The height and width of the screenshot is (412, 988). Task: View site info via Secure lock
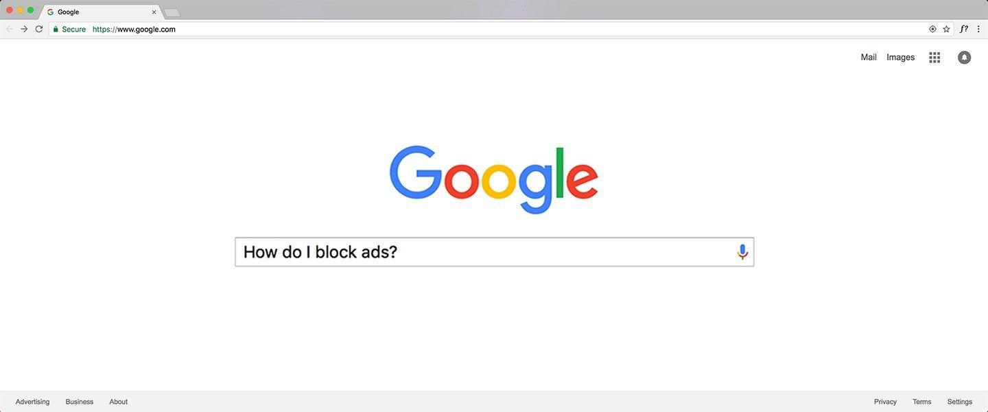click(69, 30)
